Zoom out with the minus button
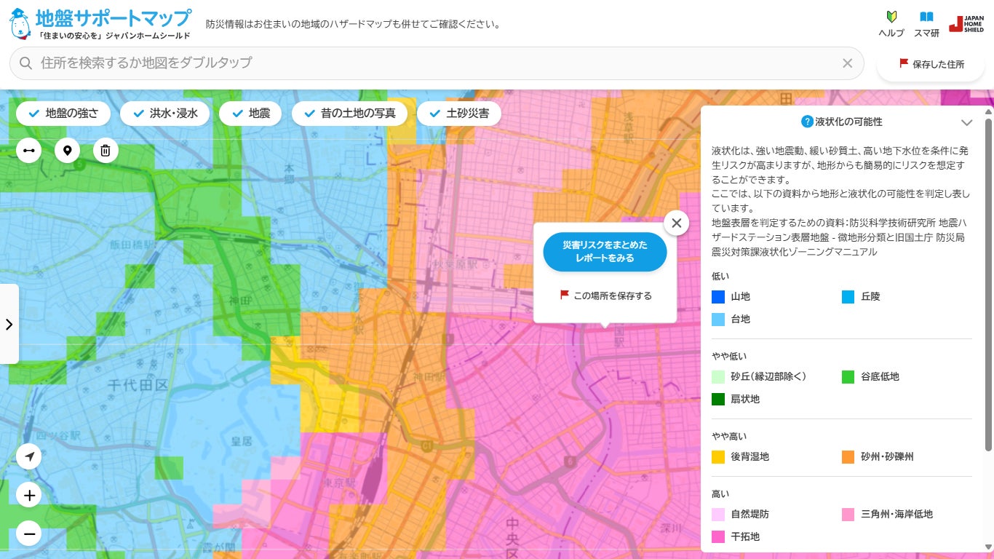 click(29, 534)
